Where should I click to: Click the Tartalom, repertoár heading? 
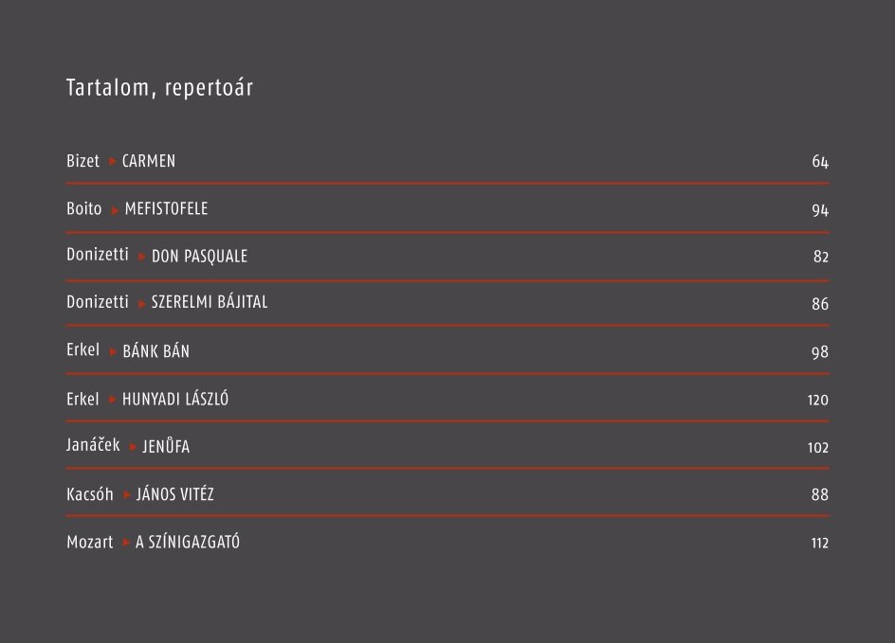(x=159, y=88)
